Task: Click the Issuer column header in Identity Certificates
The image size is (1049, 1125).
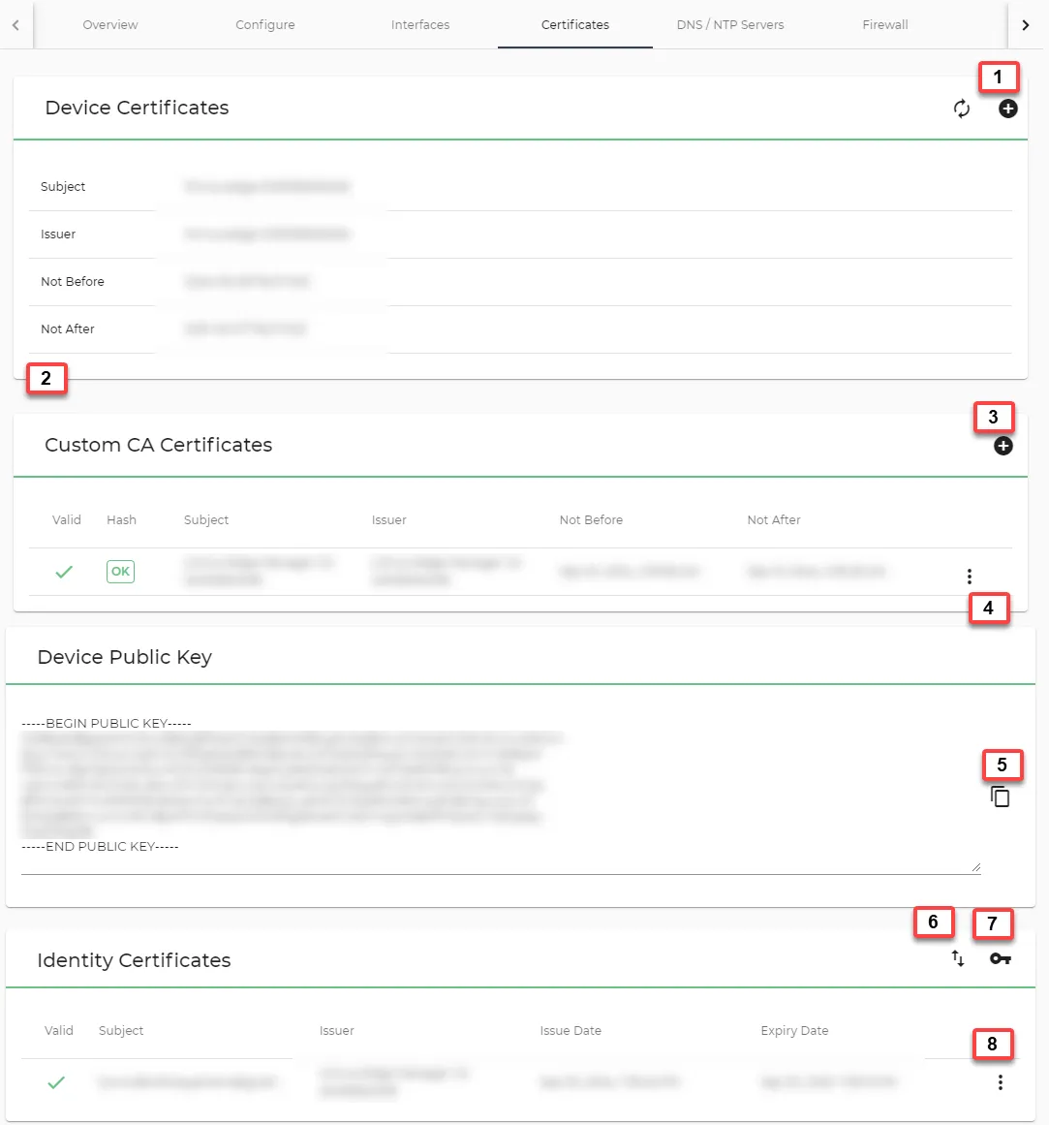Action: click(337, 1030)
